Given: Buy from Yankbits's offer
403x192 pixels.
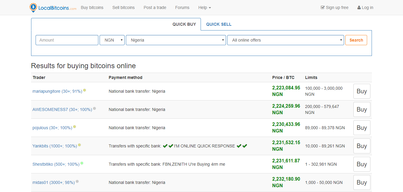Looking at the screenshot, I should pos(362,146).
